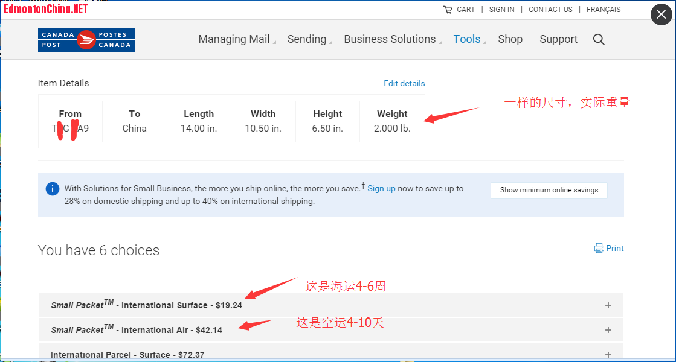Open the Support page
The image size is (676, 362).
[558, 39]
